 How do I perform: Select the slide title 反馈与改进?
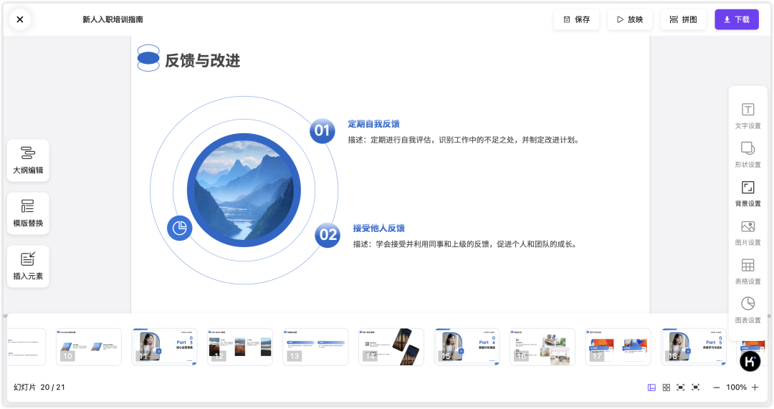[202, 60]
